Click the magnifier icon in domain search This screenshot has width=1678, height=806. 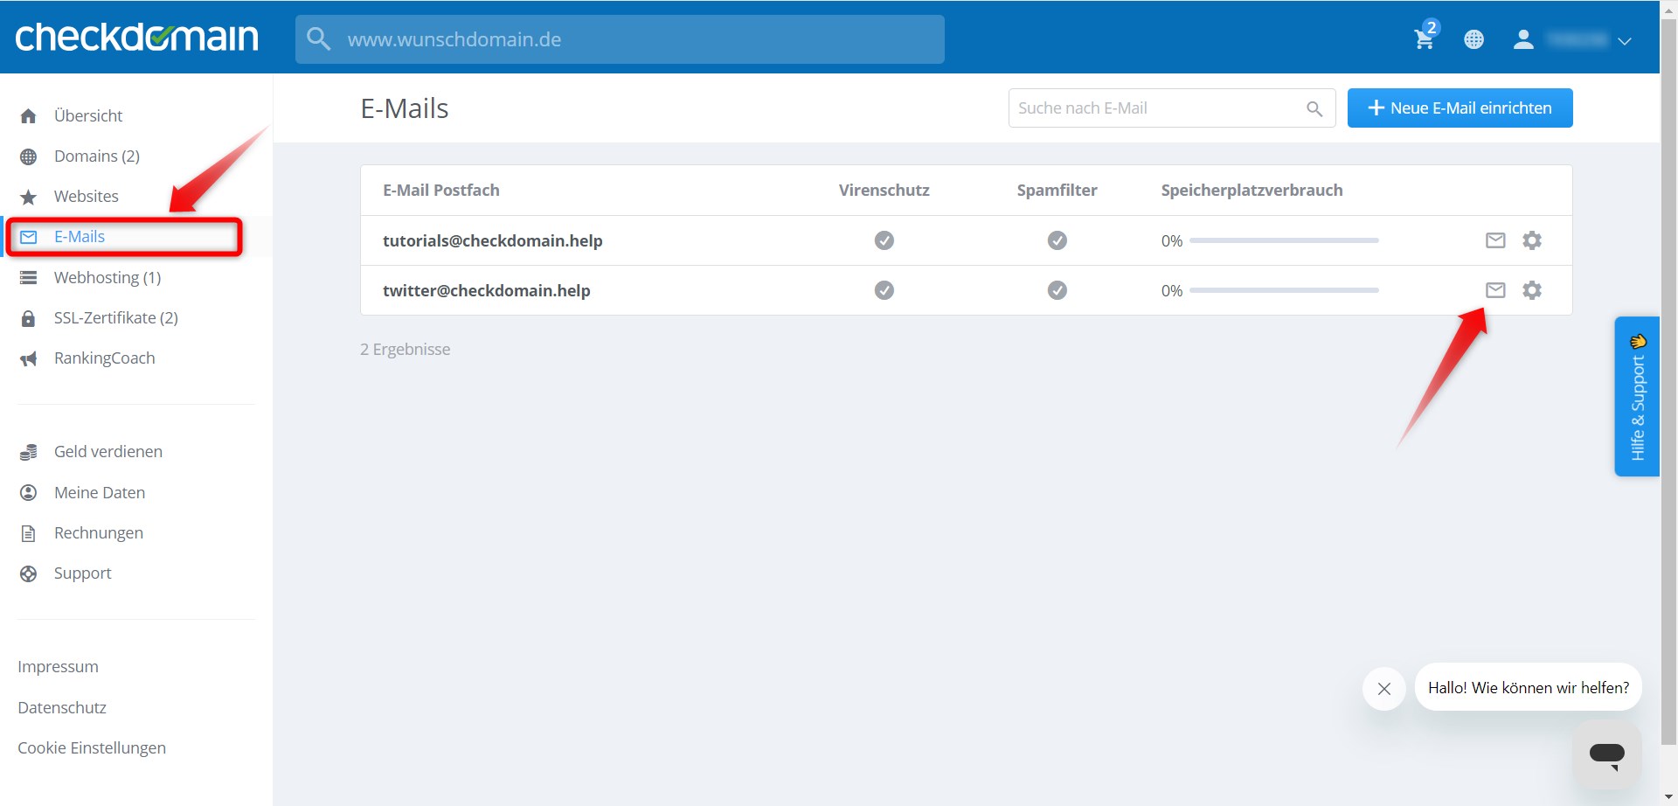[318, 39]
